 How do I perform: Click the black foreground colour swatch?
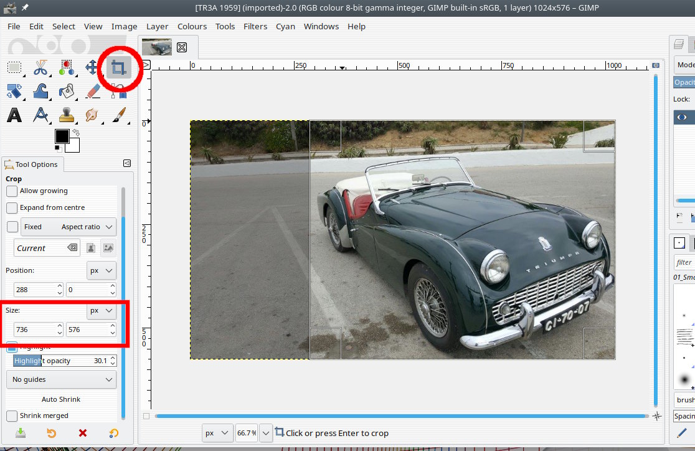coord(62,136)
